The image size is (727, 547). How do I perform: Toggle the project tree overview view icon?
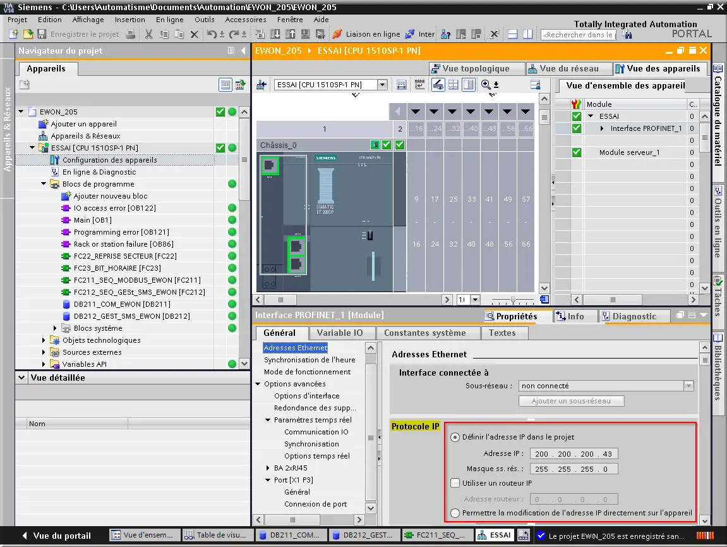click(225, 85)
